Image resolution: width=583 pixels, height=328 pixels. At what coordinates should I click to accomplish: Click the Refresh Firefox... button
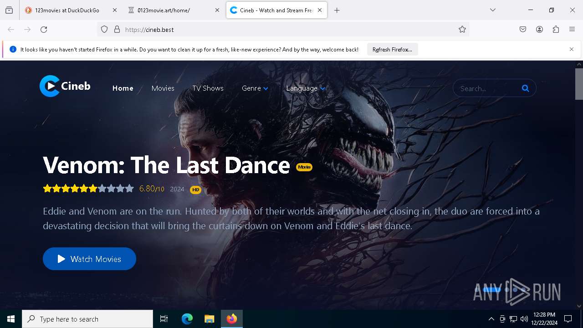392,49
